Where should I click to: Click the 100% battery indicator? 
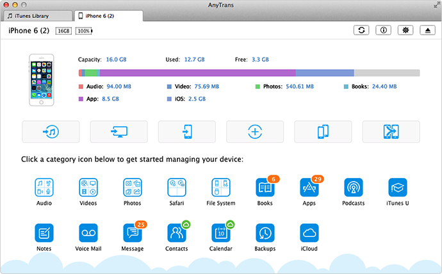pos(84,31)
